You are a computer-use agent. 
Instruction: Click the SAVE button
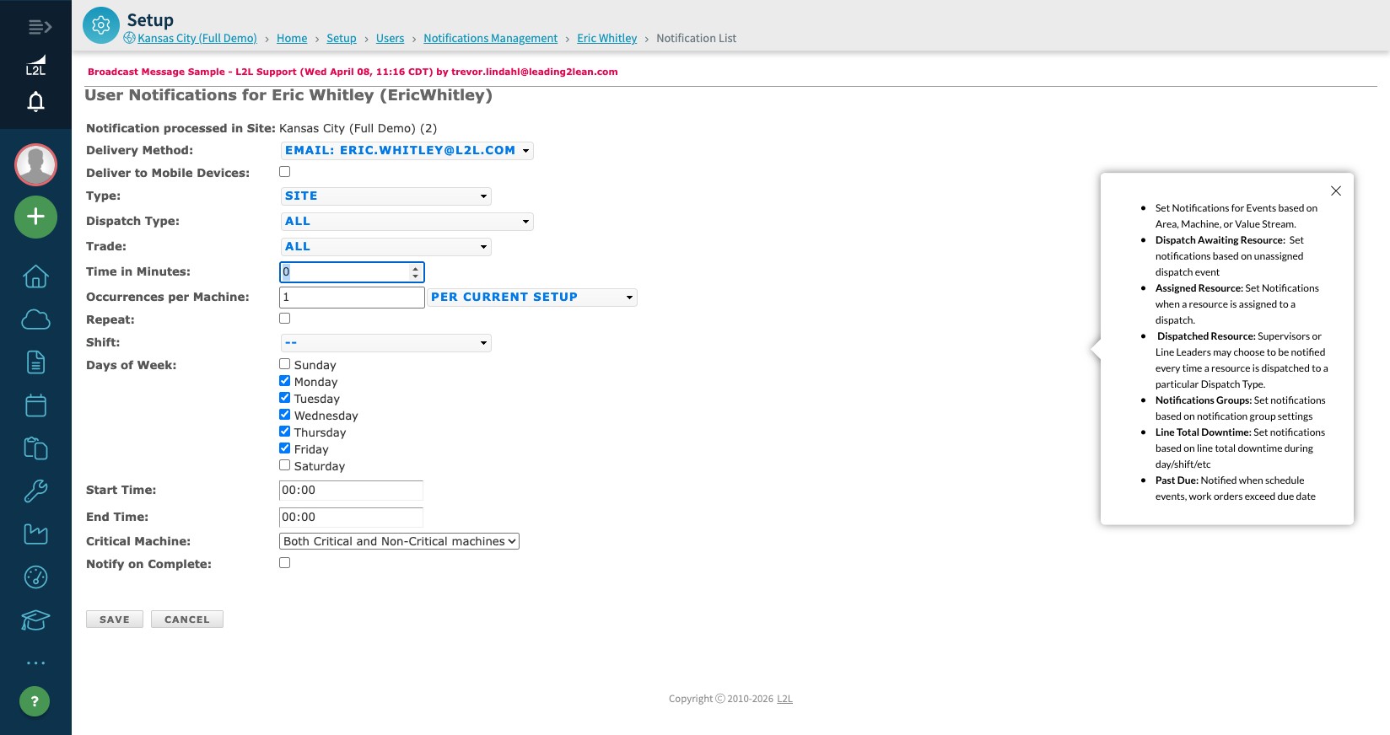click(115, 620)
